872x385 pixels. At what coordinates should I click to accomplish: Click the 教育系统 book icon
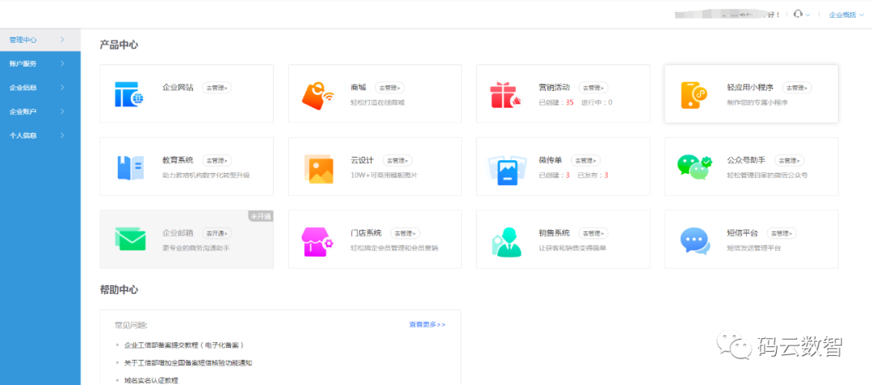[x=130, y=168]
